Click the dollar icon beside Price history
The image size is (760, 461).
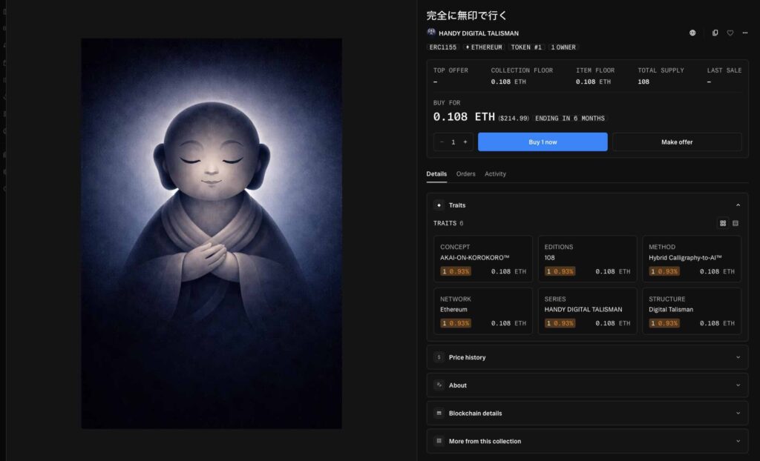[438, 357]
